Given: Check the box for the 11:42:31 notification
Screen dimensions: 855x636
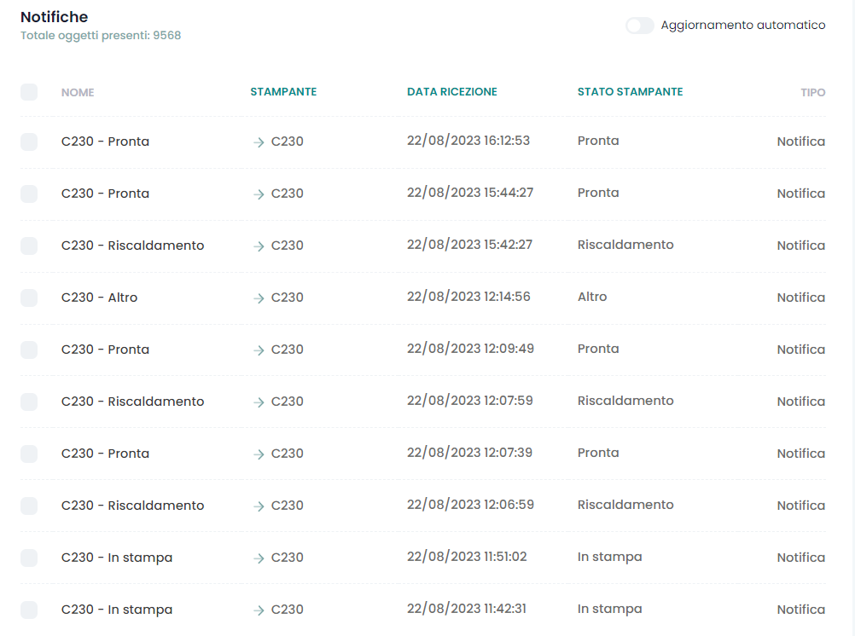Looking at the screenshot, I should 29,610.
